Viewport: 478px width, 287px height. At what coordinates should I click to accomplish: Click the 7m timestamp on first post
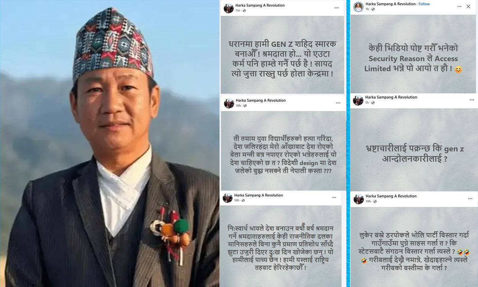238,10
